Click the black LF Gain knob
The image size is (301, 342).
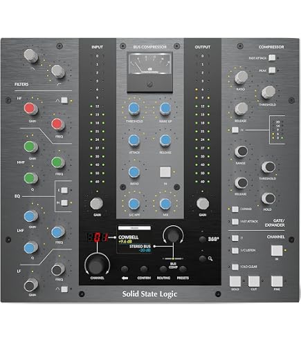pos(31,285)
